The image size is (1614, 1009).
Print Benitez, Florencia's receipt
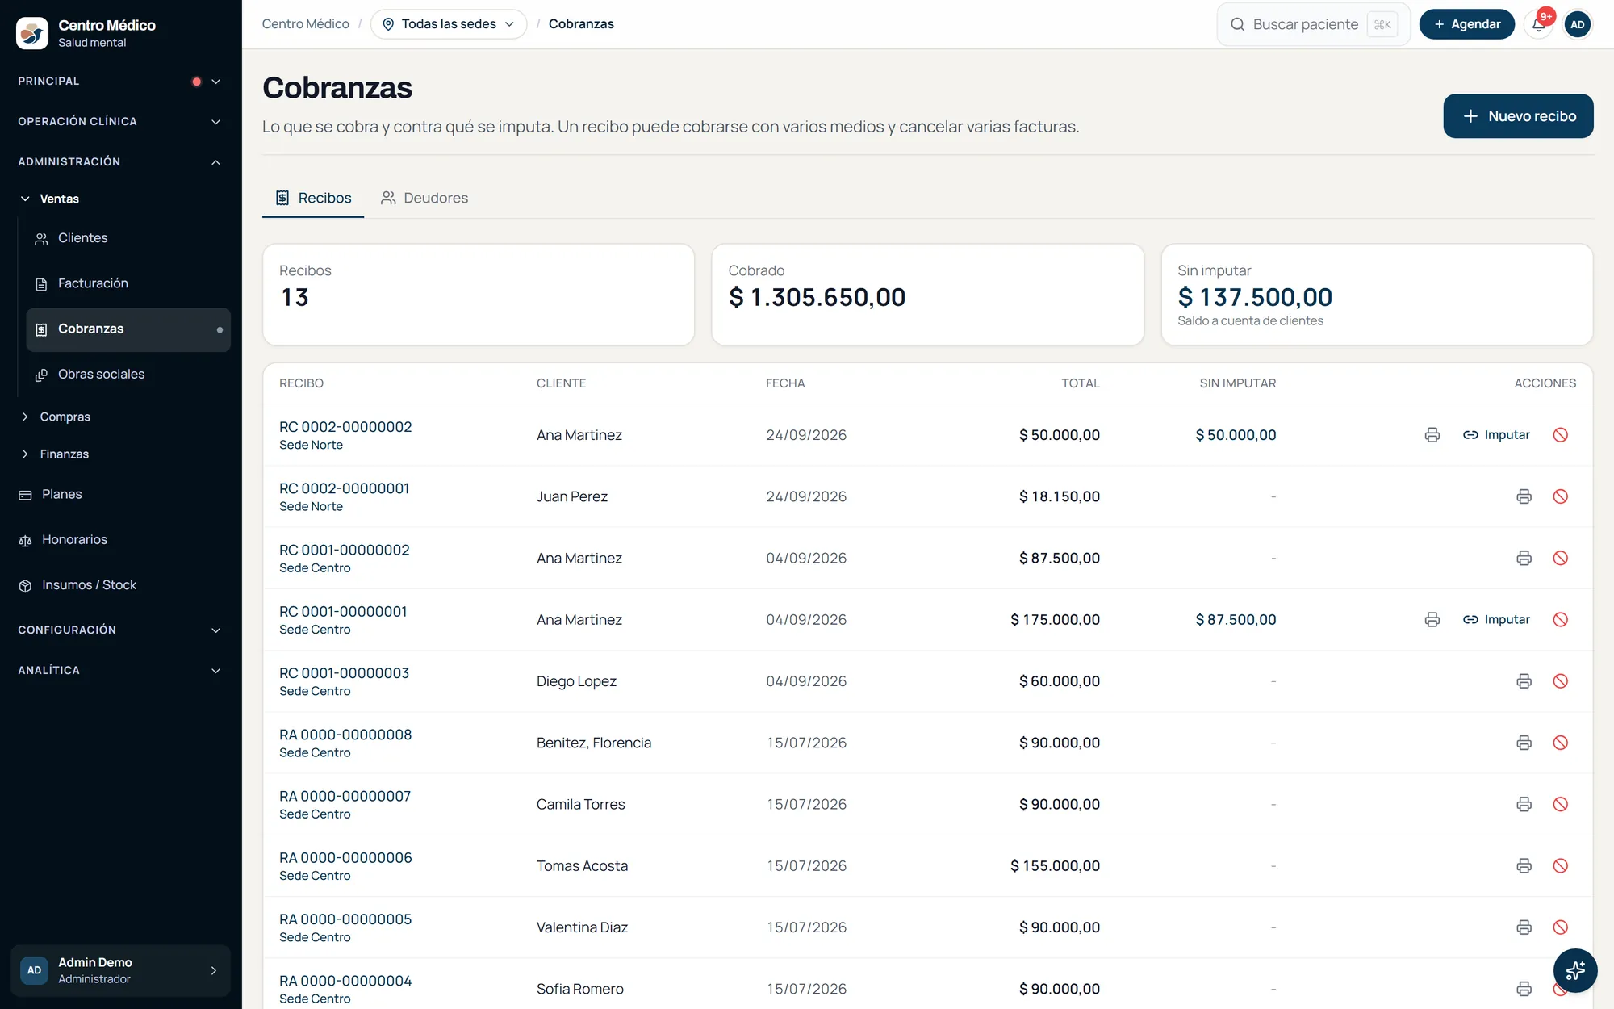1524,743
